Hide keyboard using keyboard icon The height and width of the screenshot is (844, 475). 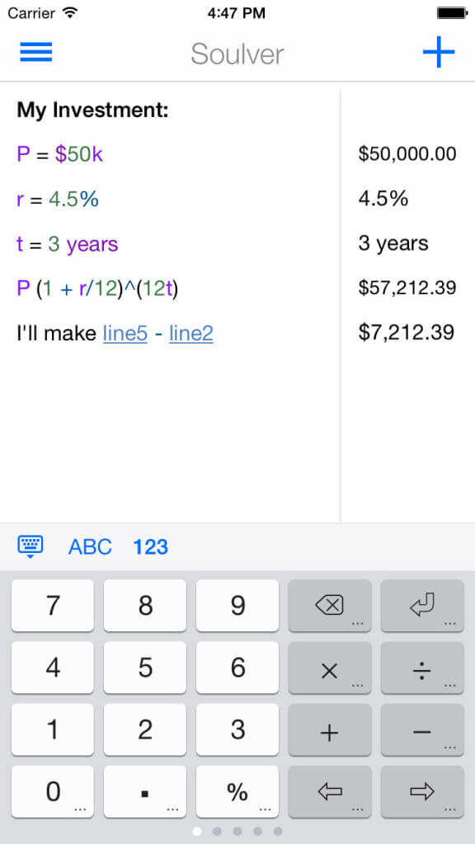(31, 547)
